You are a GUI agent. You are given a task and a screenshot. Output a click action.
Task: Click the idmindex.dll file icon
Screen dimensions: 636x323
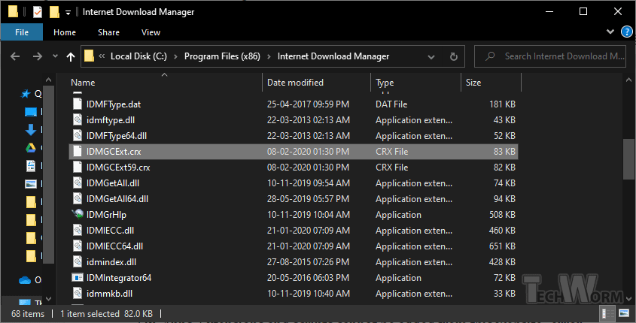click(78, 261)
